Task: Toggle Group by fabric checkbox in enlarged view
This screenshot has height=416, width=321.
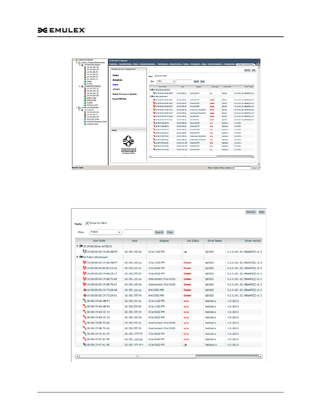Action: pyautogui.click(x=87, y=223)
